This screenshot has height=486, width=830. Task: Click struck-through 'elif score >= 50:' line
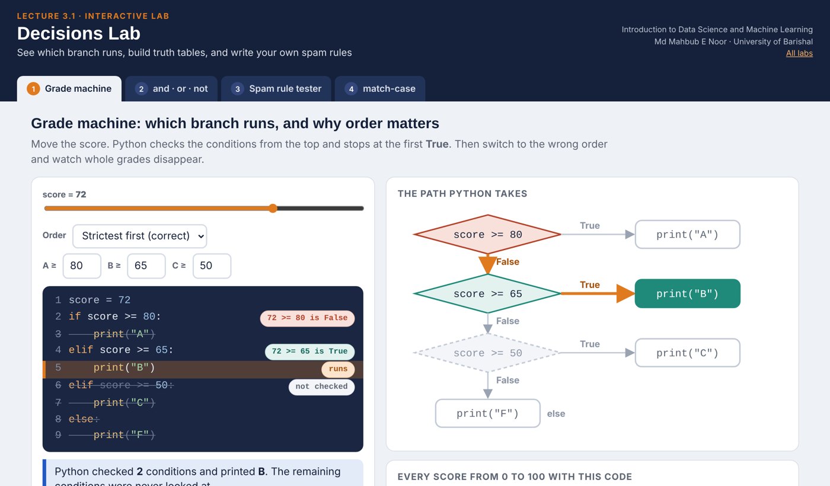click(x=121, y=385)
